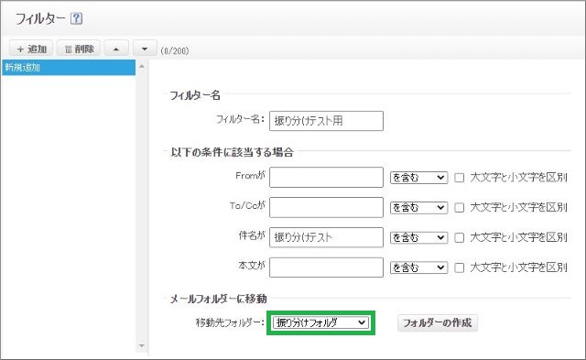The image size is (586, 360).
Task: Open the 件名 row を含む dropdown
Action: click(x=419, y=238)
